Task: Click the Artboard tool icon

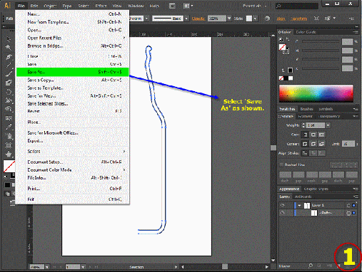Action: (9, 145)
